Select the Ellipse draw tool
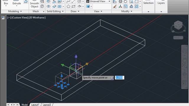The height and width of the screenshot is (106, 189). point(79,6)
